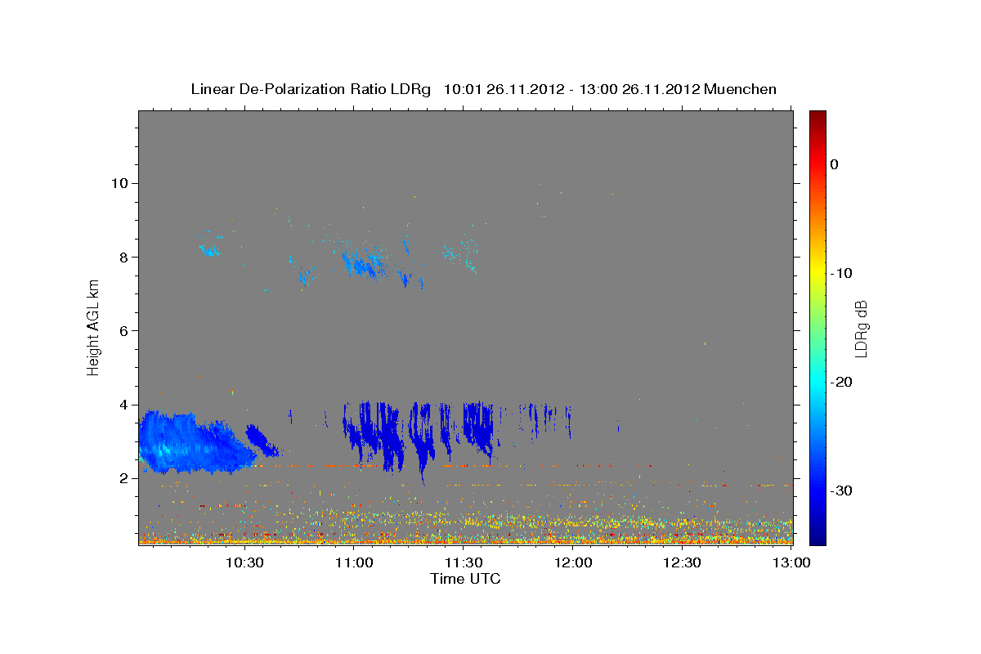Click the plot title 'Linear De-Polarization Ratio LDRg'

tap(310, 89)
